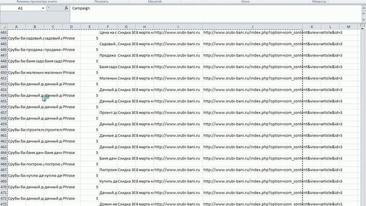The width and height of the screenshot is (366, 206).
Task: Open the Name Box dropdown arrow
Action: pos(43,8)
